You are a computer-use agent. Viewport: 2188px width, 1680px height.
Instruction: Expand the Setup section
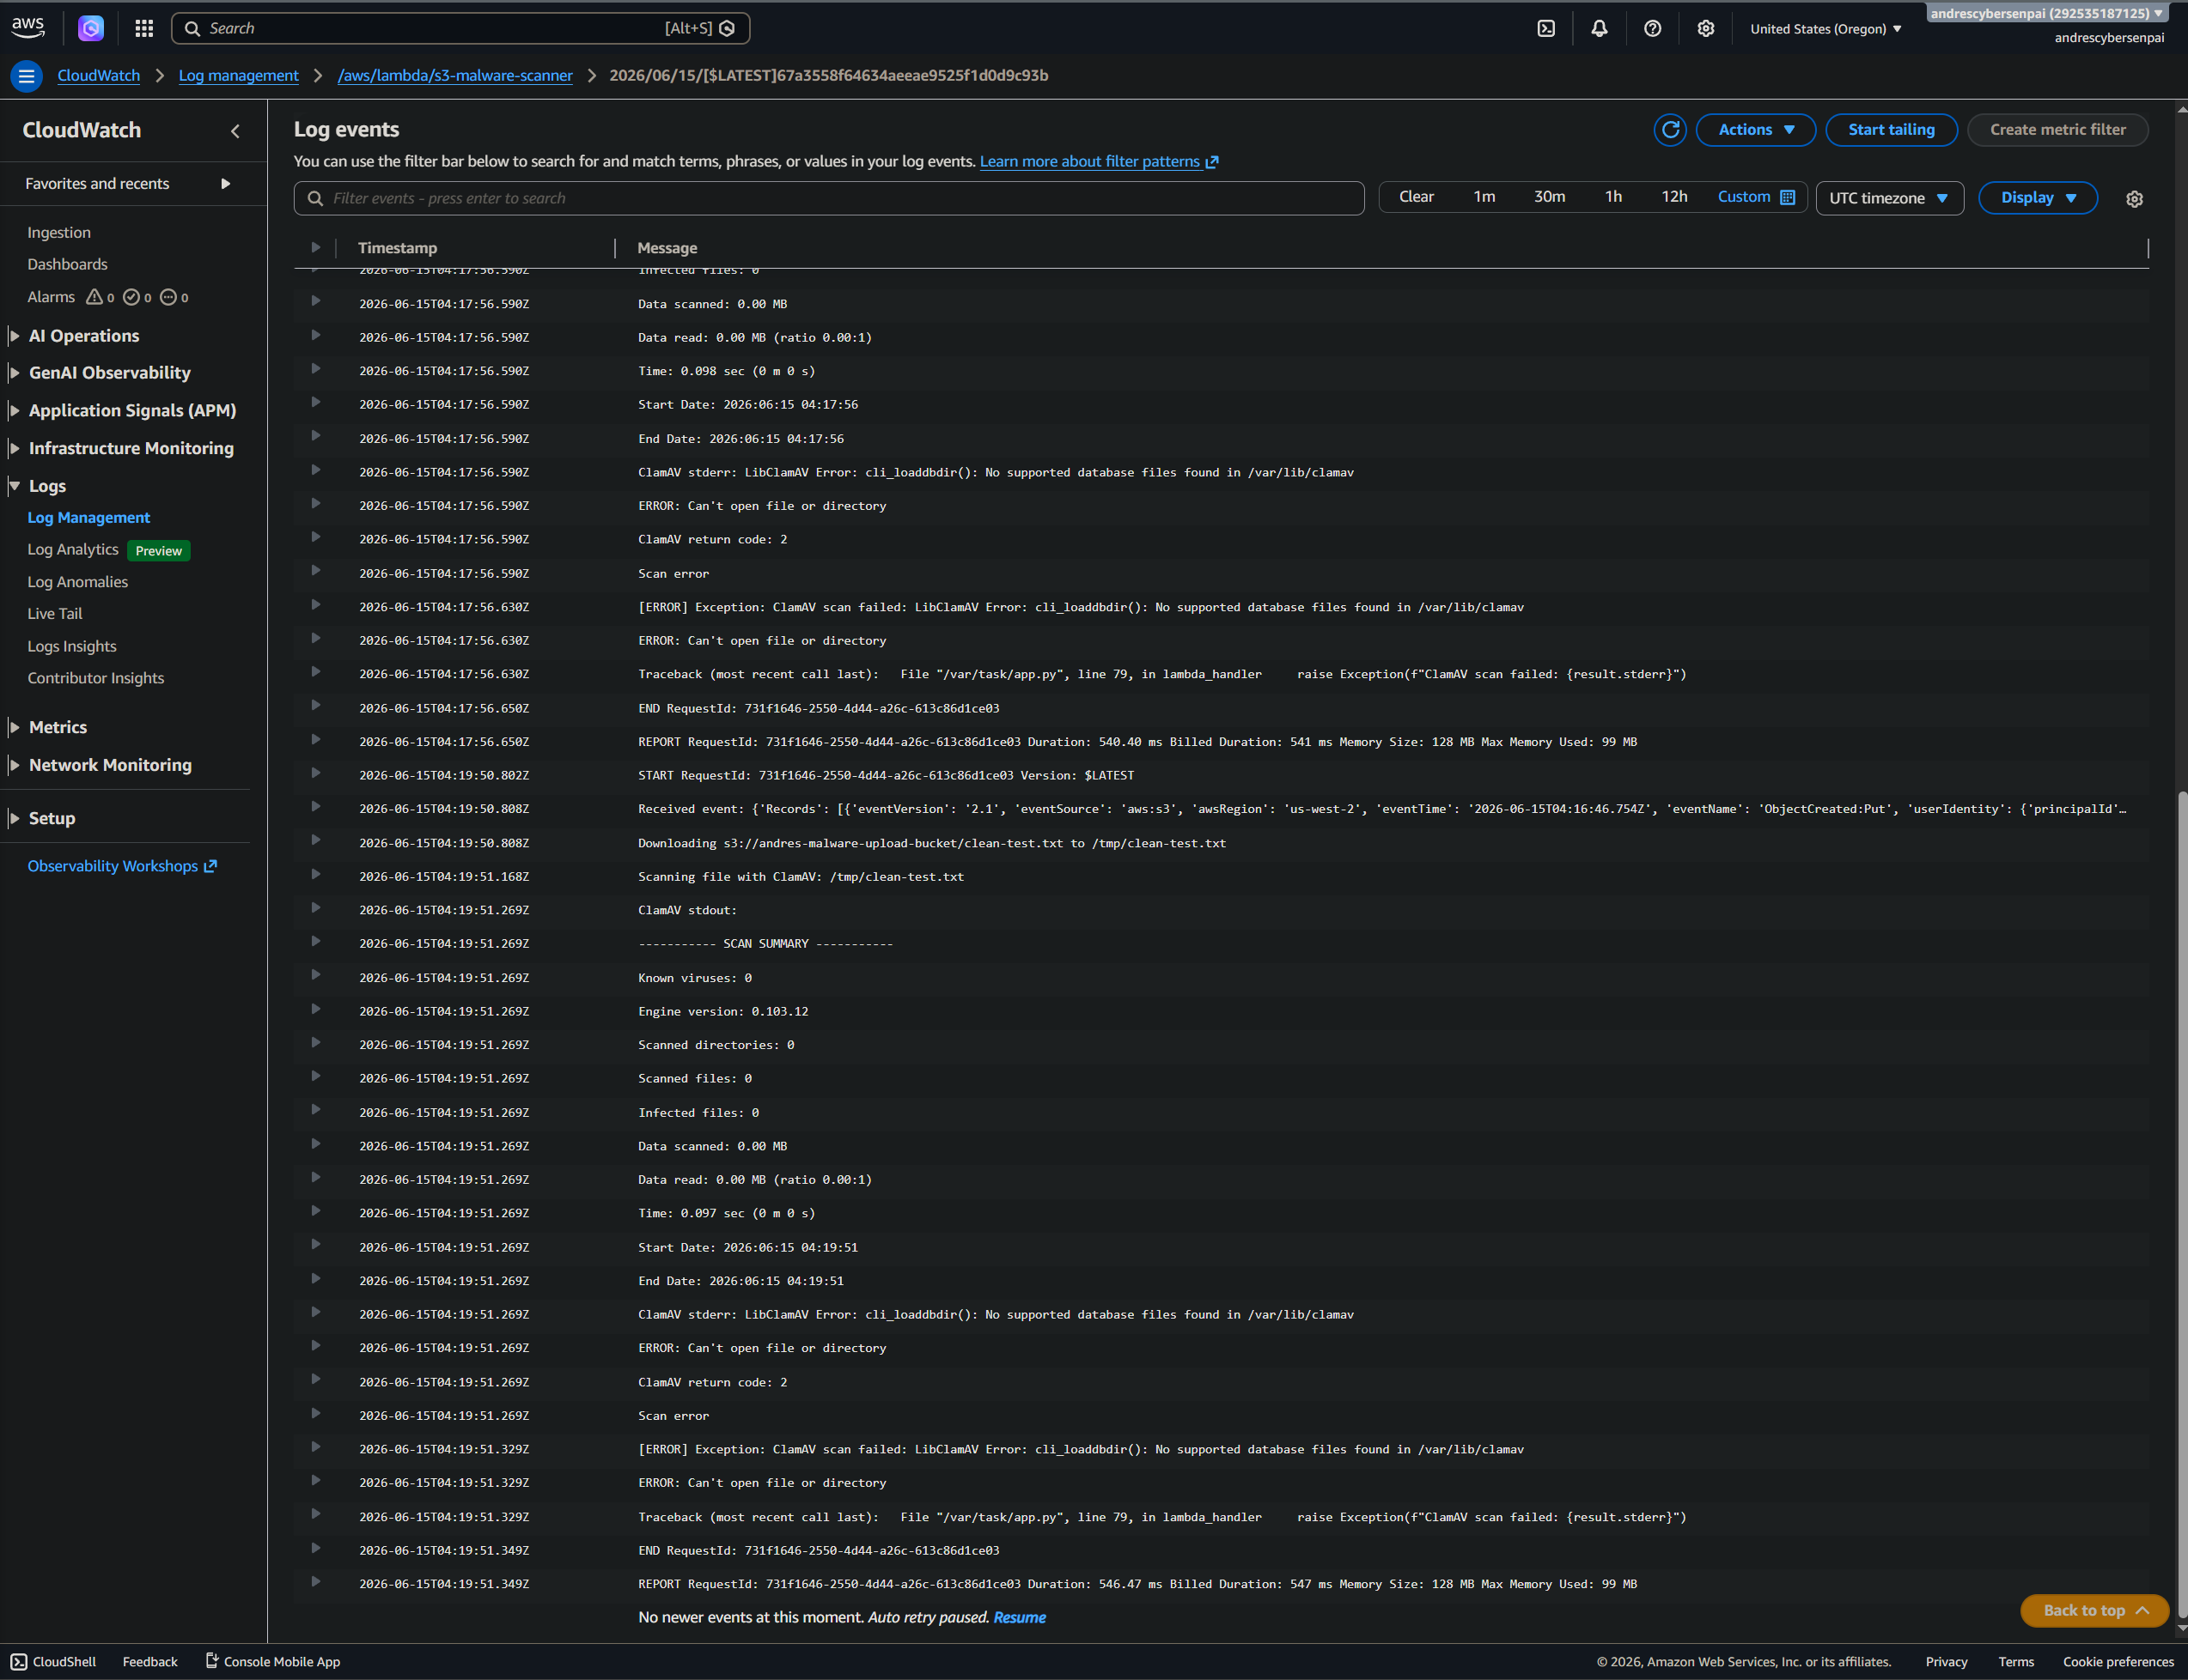[x=14, y=818]
